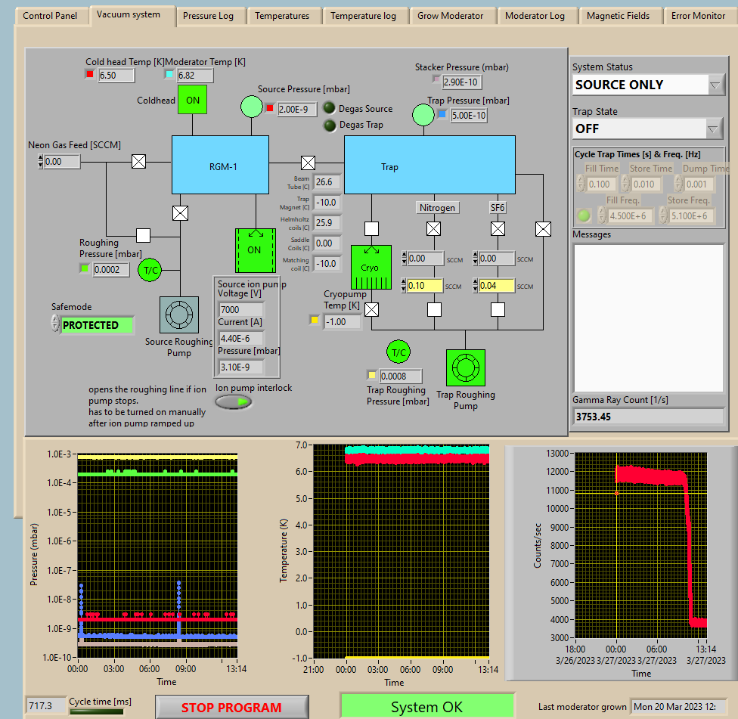Open the Grow Moderator tab
The height and width of the screenshot is (719, 738).
(451, 16)
